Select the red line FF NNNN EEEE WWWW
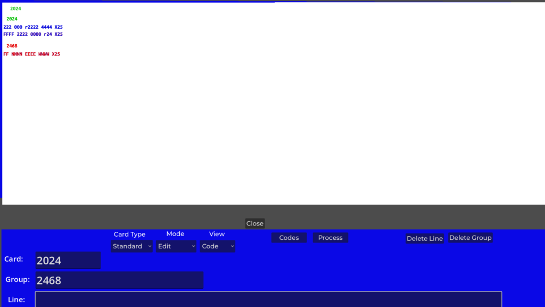 [31, 54]
